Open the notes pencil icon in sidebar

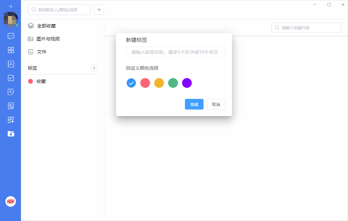coord(11,92)
